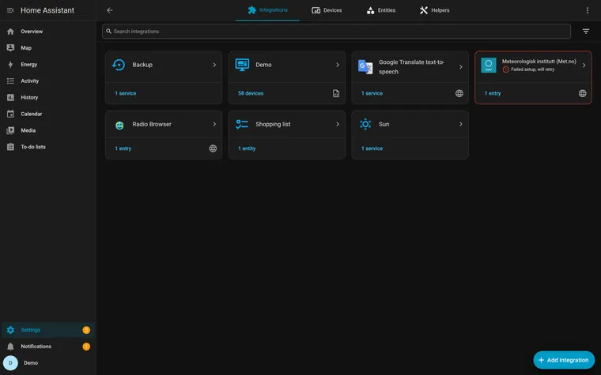Open the Sun 1 service link

pos(372,148)
